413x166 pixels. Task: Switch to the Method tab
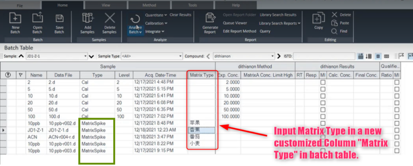click(149, 5)
